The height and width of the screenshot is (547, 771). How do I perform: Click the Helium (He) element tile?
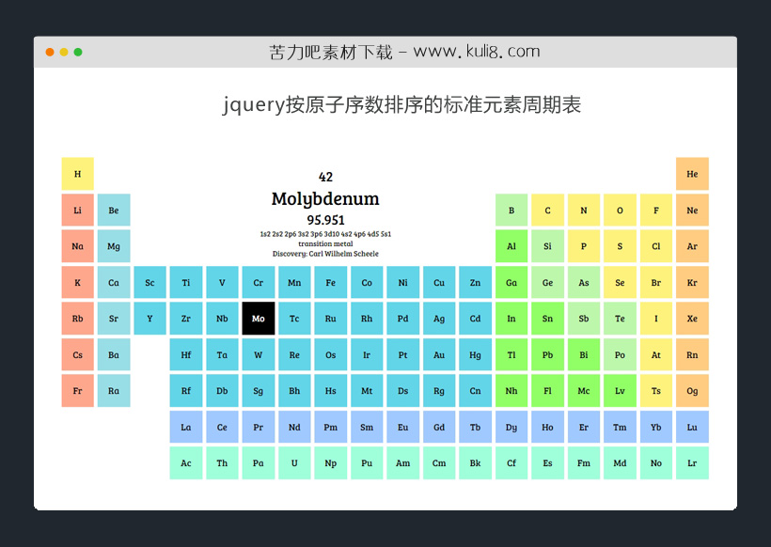[x=692, y=174]
